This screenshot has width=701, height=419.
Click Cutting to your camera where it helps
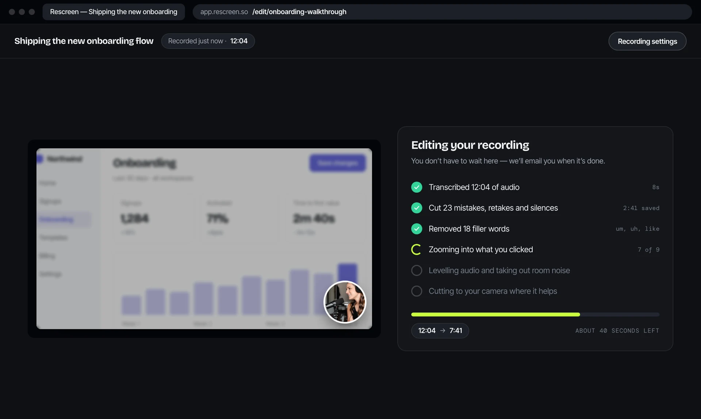(x=493, y=291)
